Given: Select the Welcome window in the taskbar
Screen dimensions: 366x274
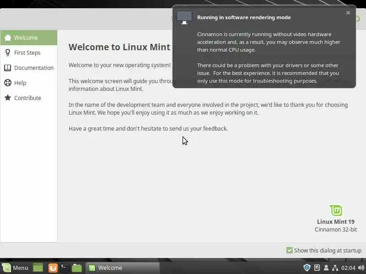Looking at the screenshot, I should click(x=123, y=268).
